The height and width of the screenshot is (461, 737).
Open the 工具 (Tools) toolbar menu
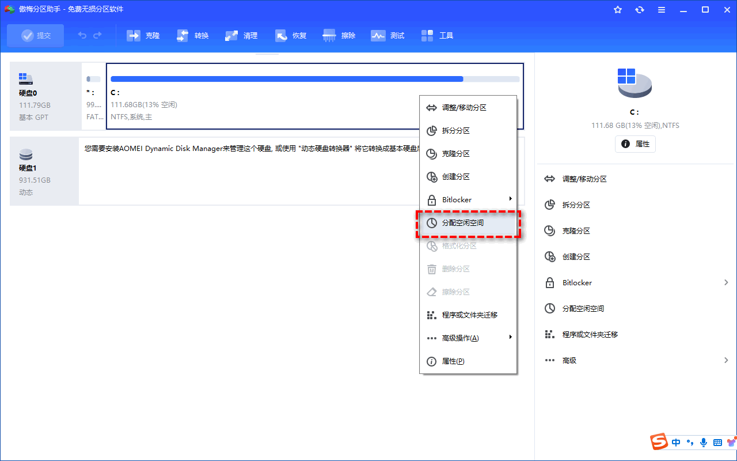coord(437,36)
